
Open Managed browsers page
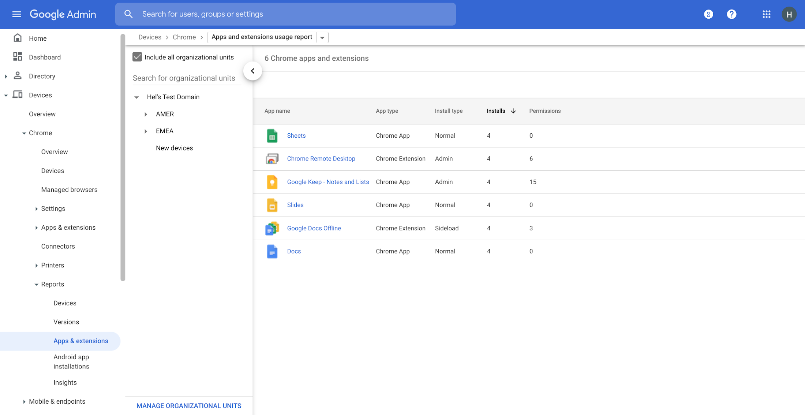coord(69,189)
